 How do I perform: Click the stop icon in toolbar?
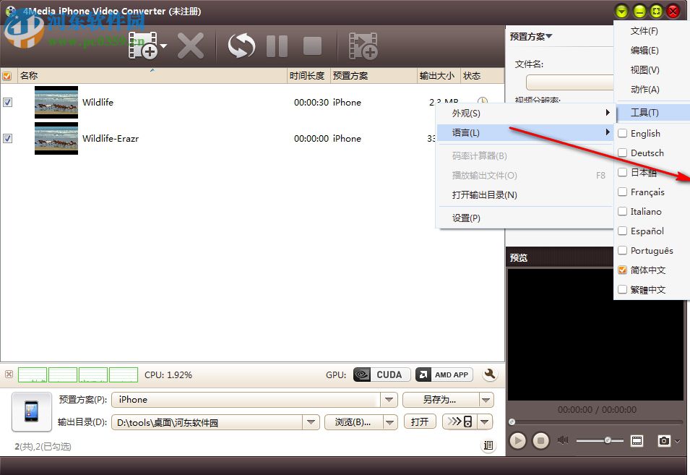[312, 45]
